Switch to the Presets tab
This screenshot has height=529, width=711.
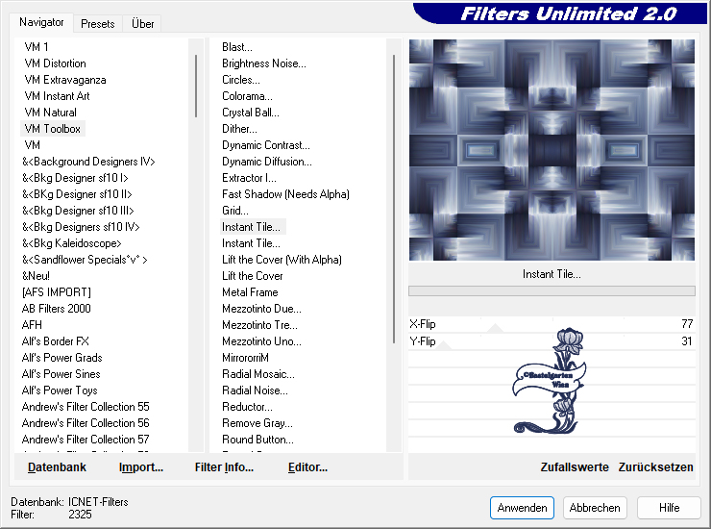pos(97,24)
